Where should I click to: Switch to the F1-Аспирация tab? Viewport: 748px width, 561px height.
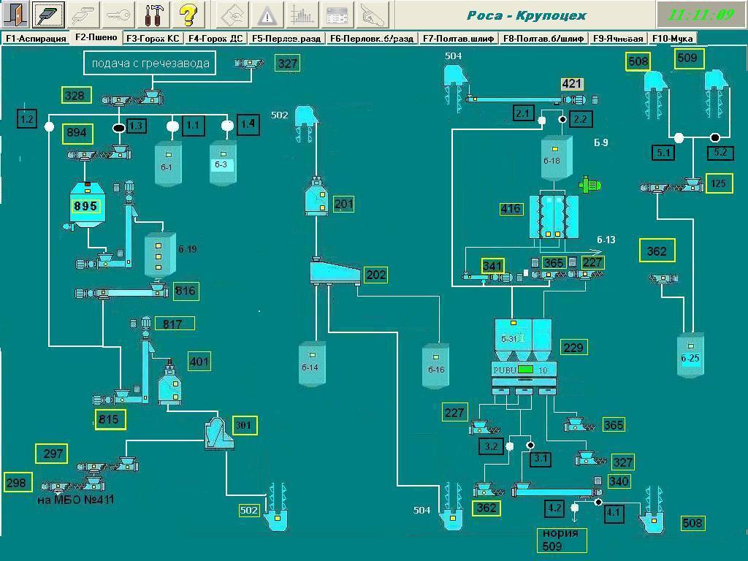point(35,39)
